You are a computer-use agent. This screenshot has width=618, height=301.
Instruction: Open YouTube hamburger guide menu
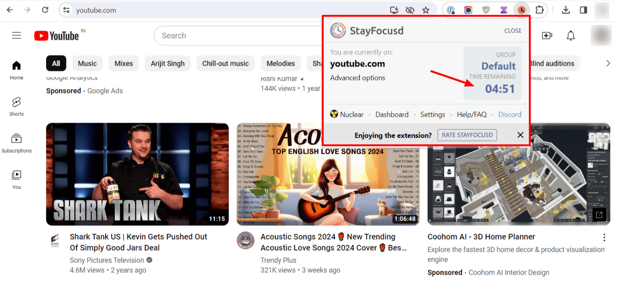[x=17, y=36]
